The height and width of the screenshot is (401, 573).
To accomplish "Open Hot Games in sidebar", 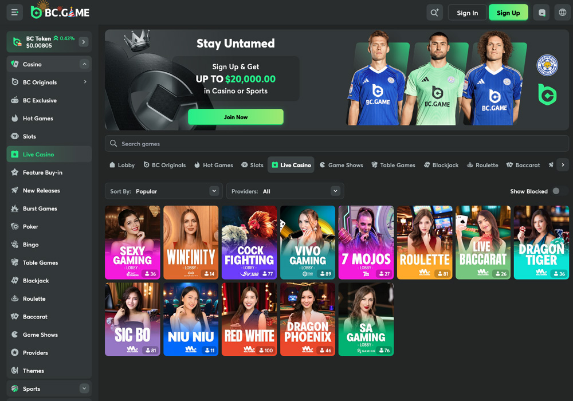I will point(49,119).
